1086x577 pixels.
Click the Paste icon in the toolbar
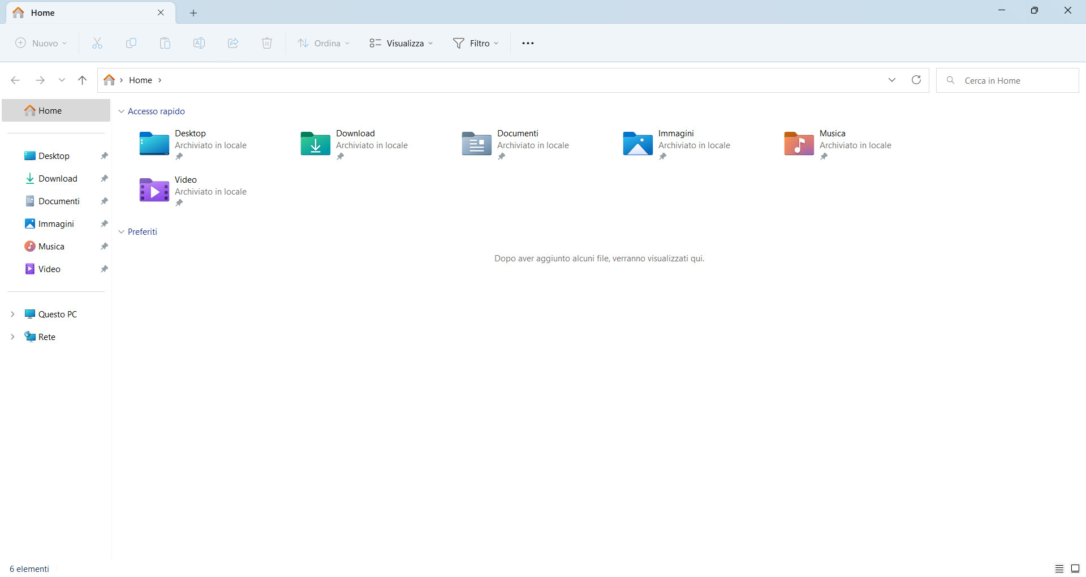(x=165, y=43)
